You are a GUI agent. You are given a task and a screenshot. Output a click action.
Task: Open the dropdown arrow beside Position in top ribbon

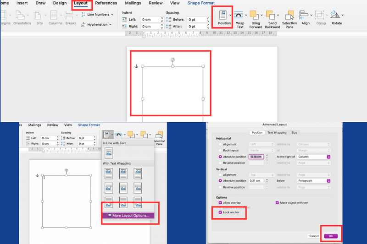(230, 15)
